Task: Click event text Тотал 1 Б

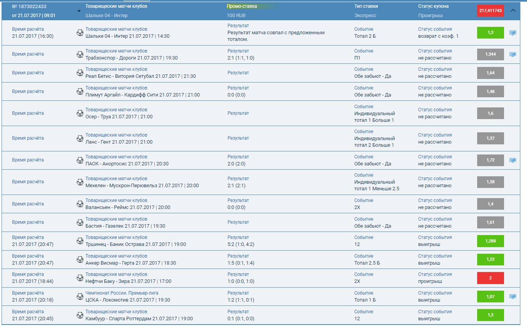Action: (365, 300)
